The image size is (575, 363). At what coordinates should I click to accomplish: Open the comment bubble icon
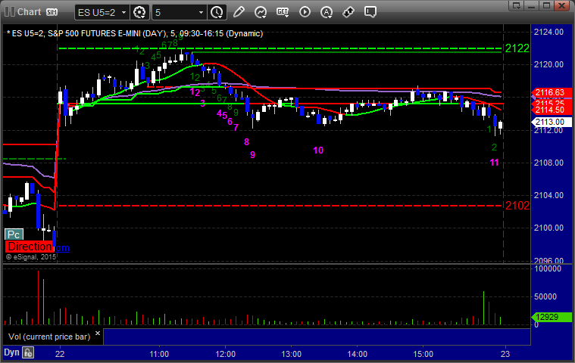coord(370,12)
